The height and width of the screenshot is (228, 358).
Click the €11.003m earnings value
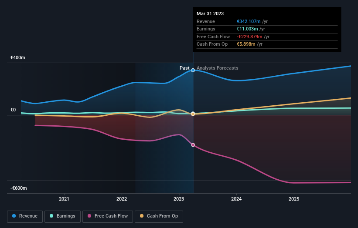tap(247, 29)
